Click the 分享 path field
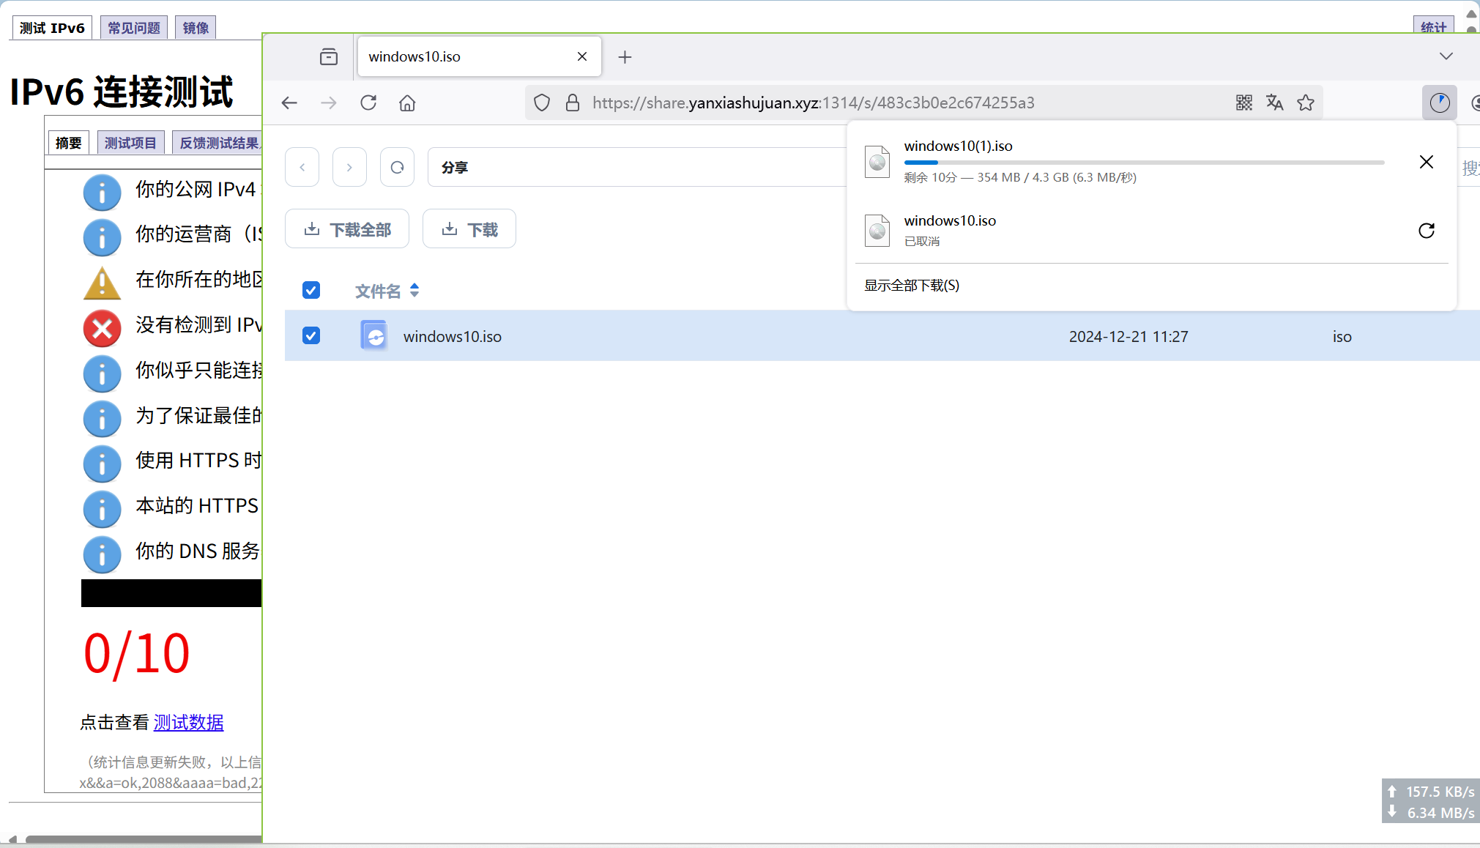Viewport: 1480px width, 848px height. click(637, 167)
